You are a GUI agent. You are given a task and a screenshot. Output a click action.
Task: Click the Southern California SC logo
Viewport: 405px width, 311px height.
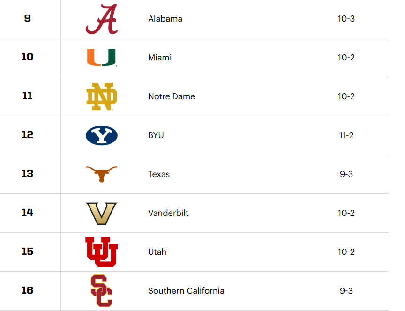pos(101,290)
